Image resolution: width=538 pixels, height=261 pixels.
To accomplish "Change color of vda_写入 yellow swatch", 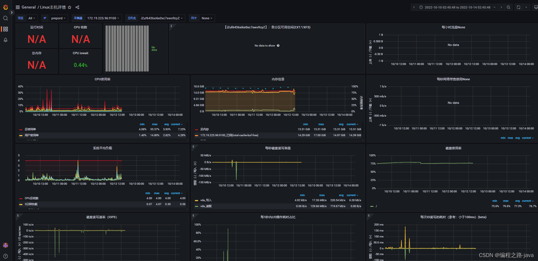I will coord(196,200).
